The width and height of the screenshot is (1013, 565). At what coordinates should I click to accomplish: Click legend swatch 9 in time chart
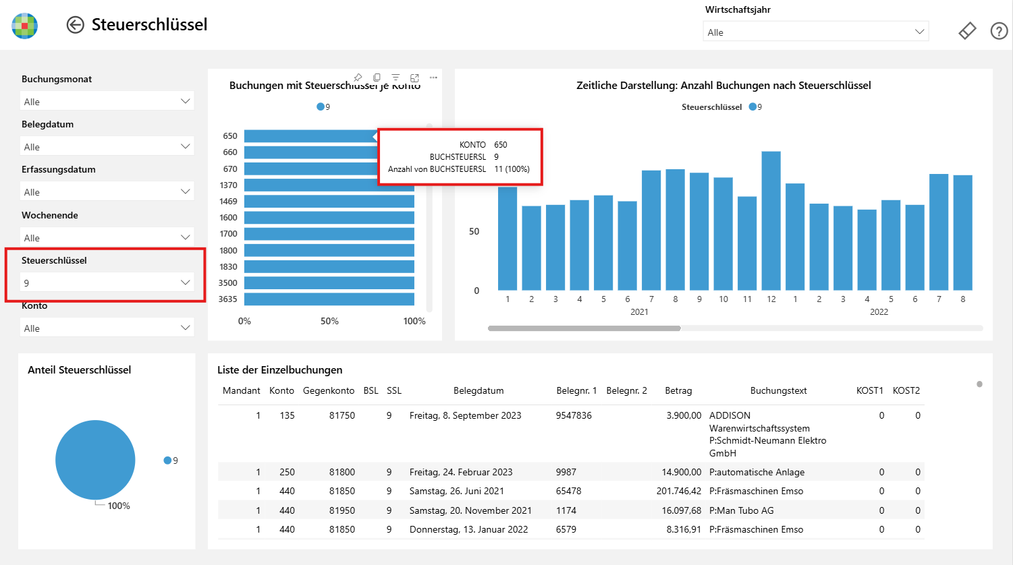point(752,107)
